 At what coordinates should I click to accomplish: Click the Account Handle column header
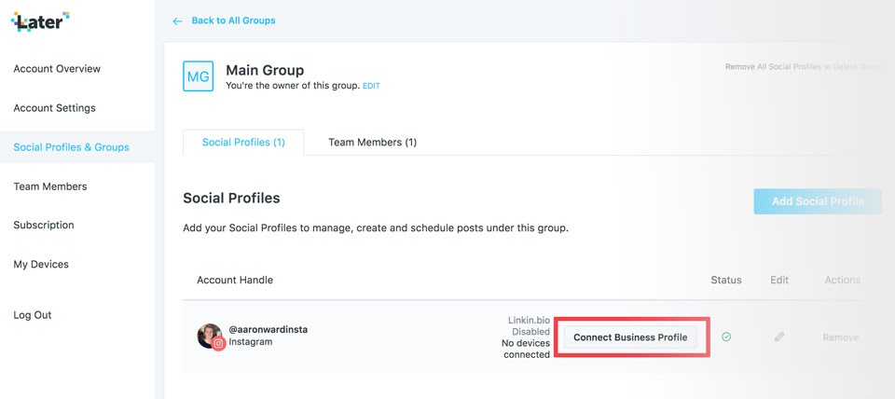[235, 281]
